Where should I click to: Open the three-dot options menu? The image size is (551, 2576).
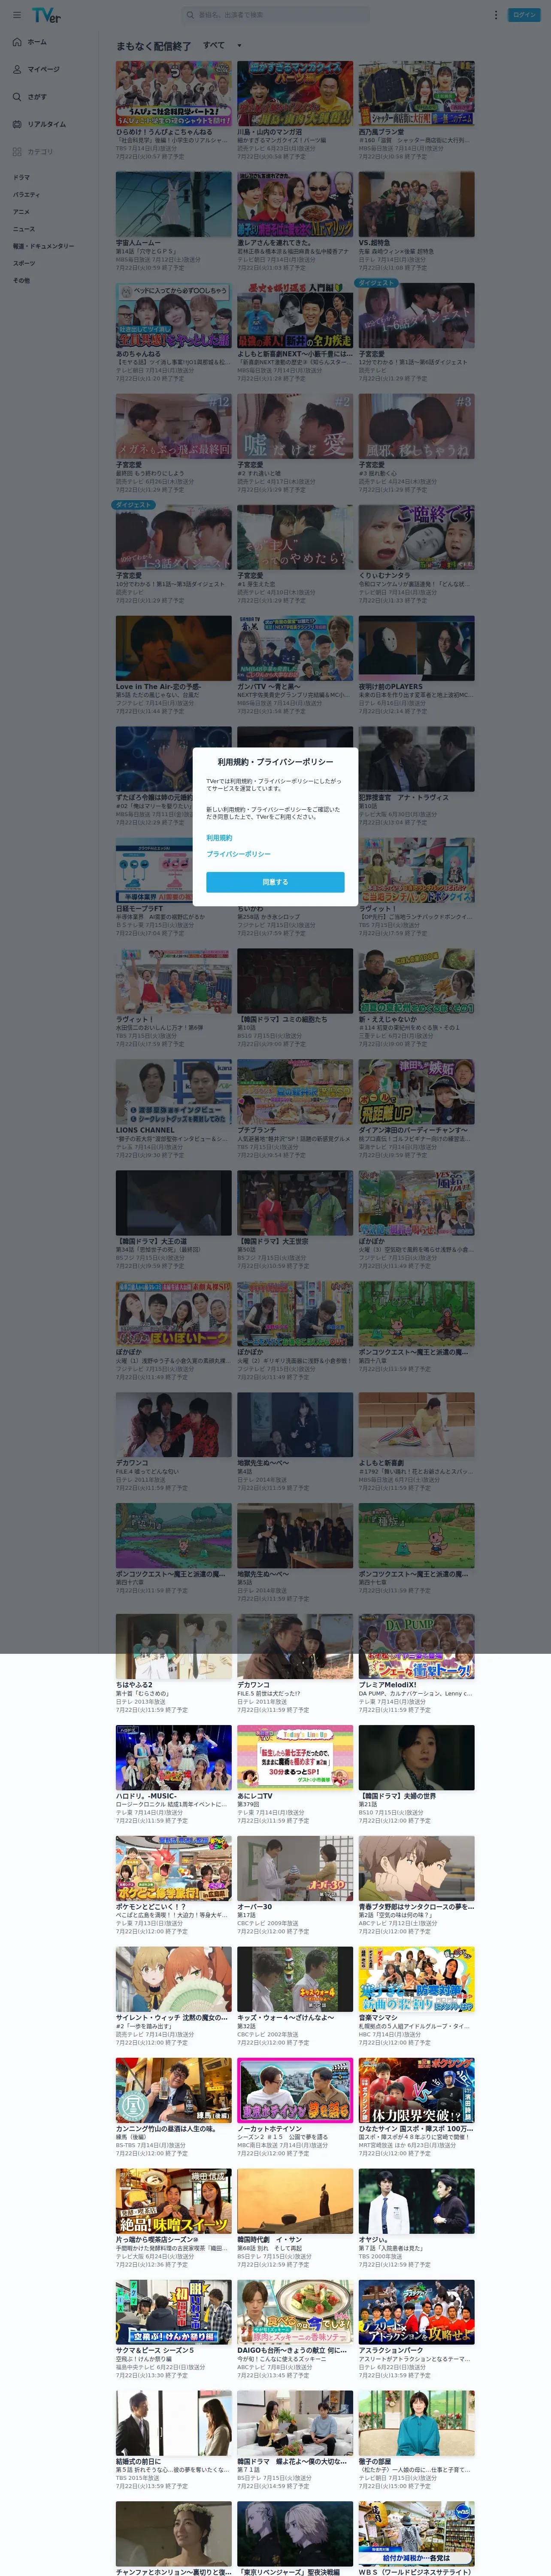pos(495,15)
